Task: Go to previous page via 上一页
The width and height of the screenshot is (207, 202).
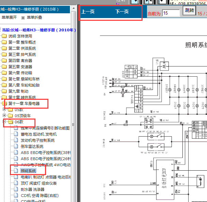Action: tap(88, 12)
